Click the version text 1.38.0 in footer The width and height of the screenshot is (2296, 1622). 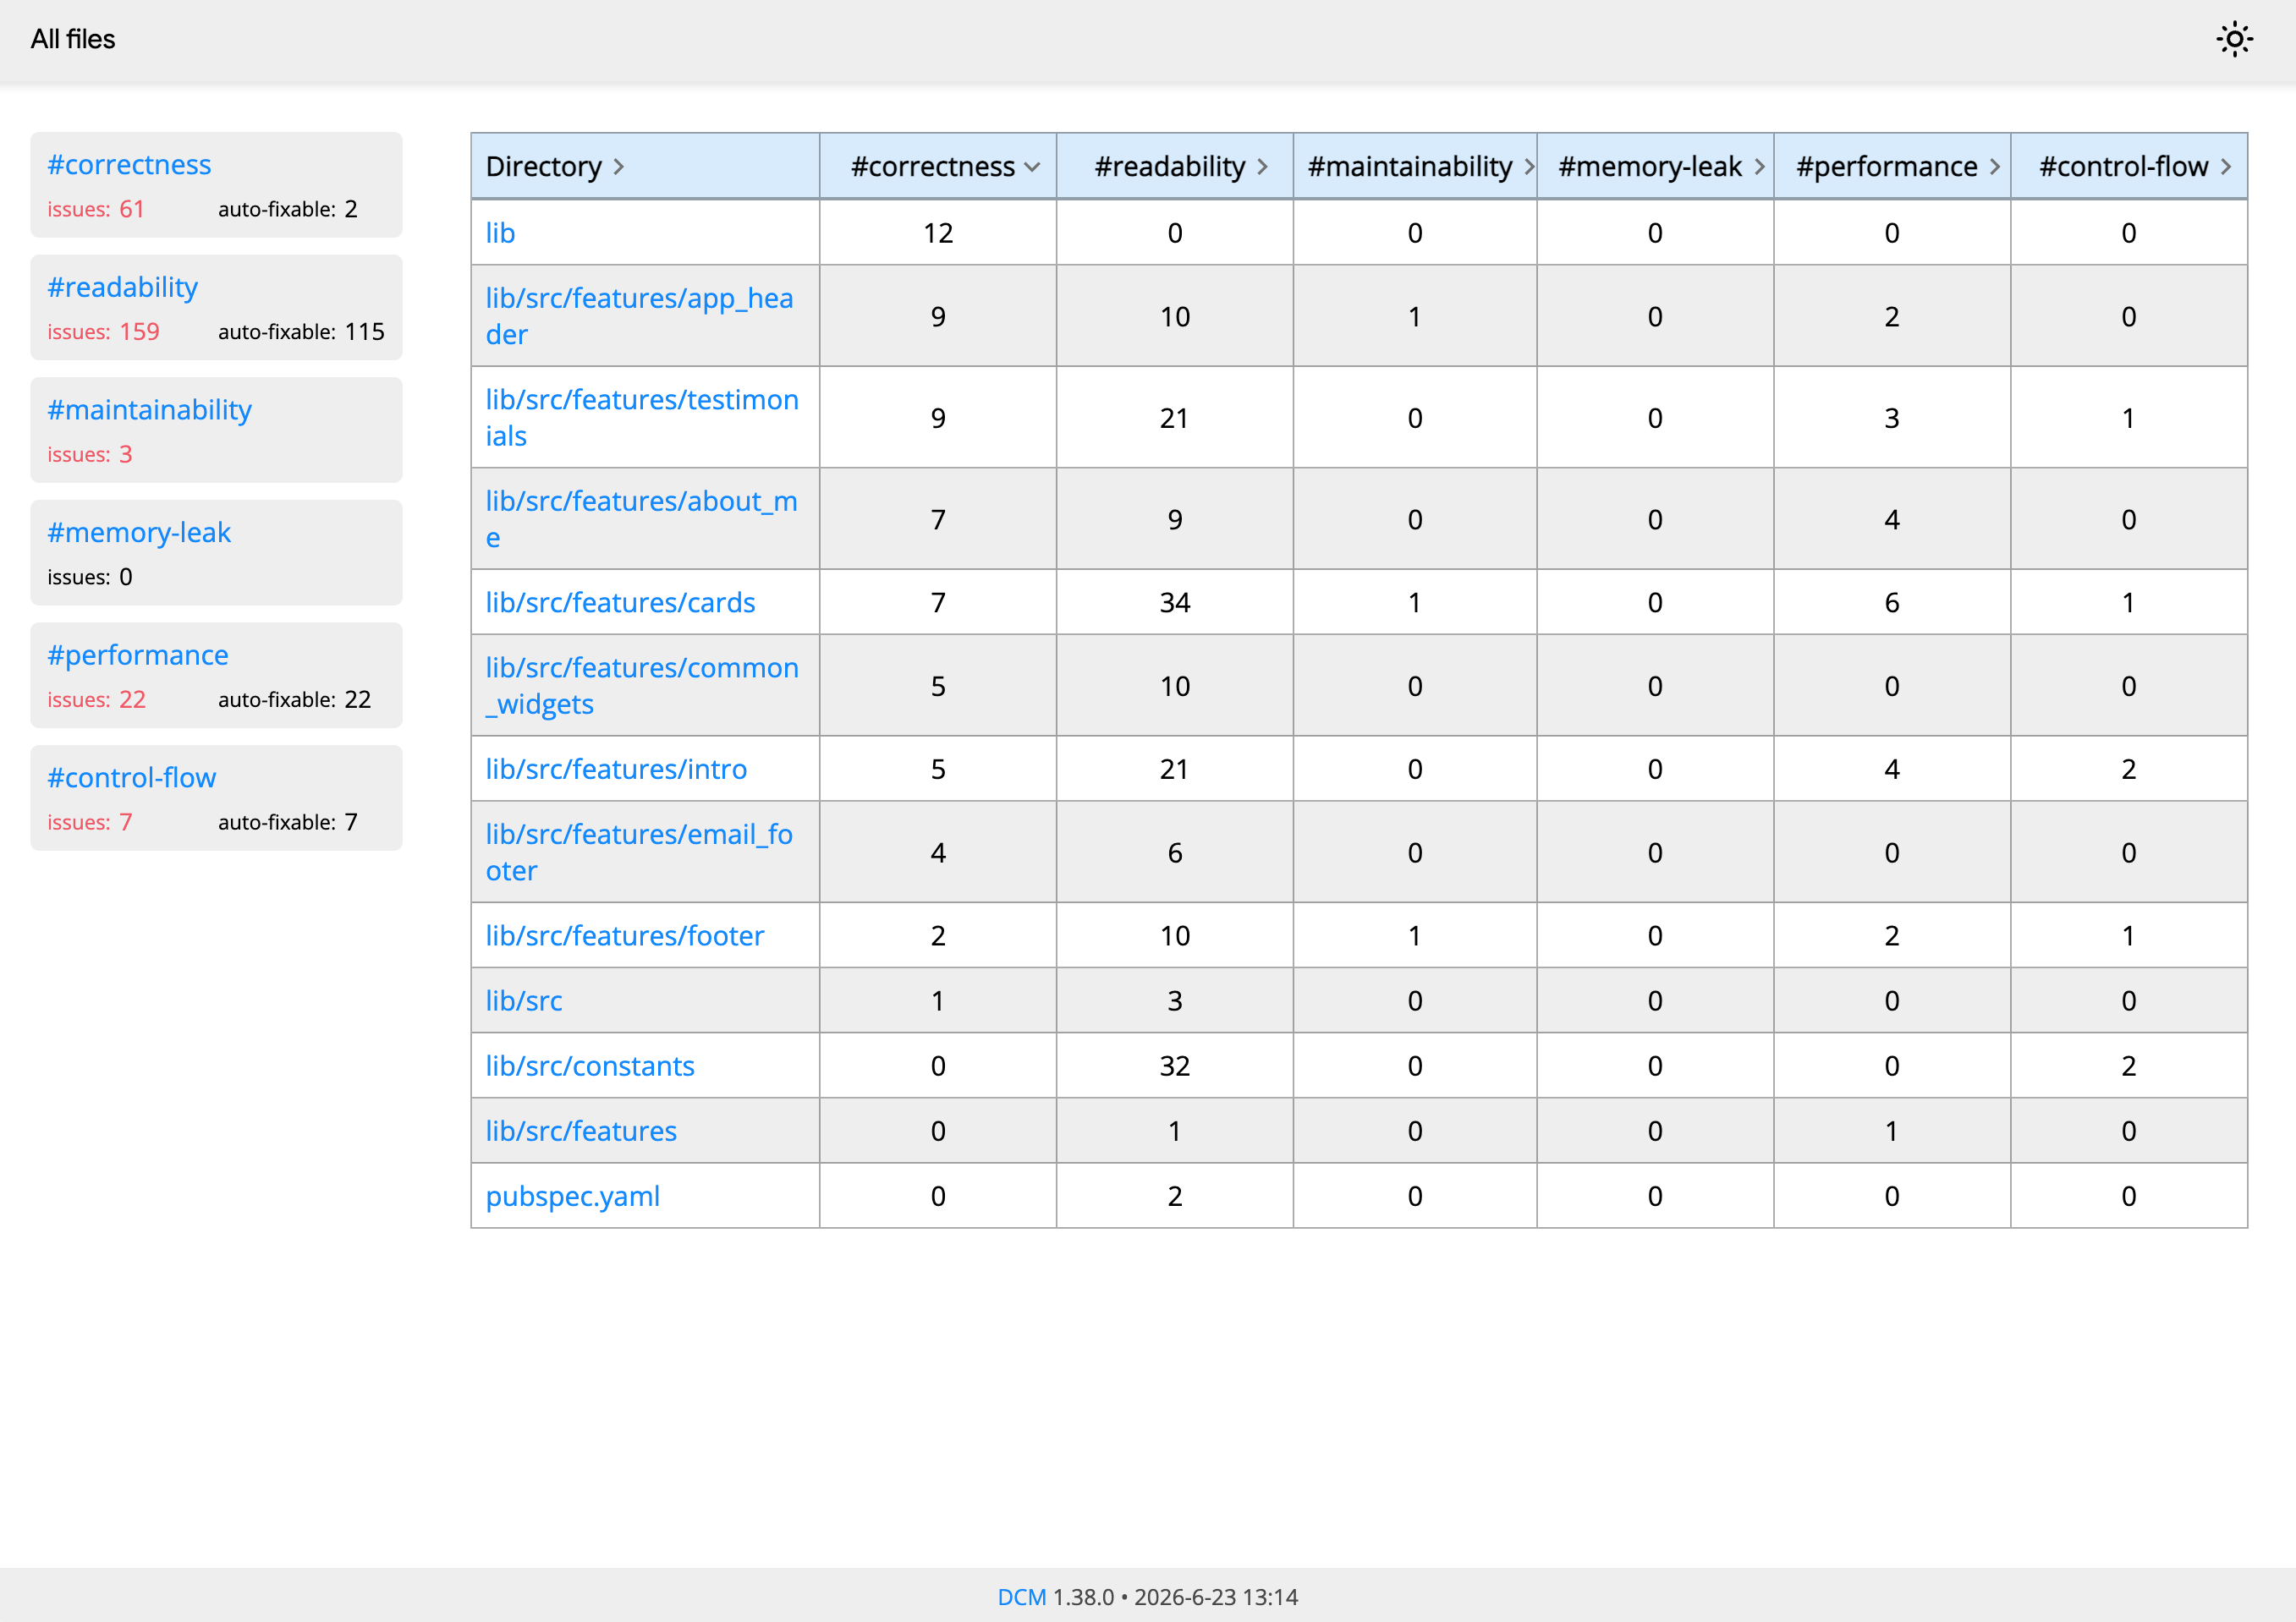tap(1083, 1597)
